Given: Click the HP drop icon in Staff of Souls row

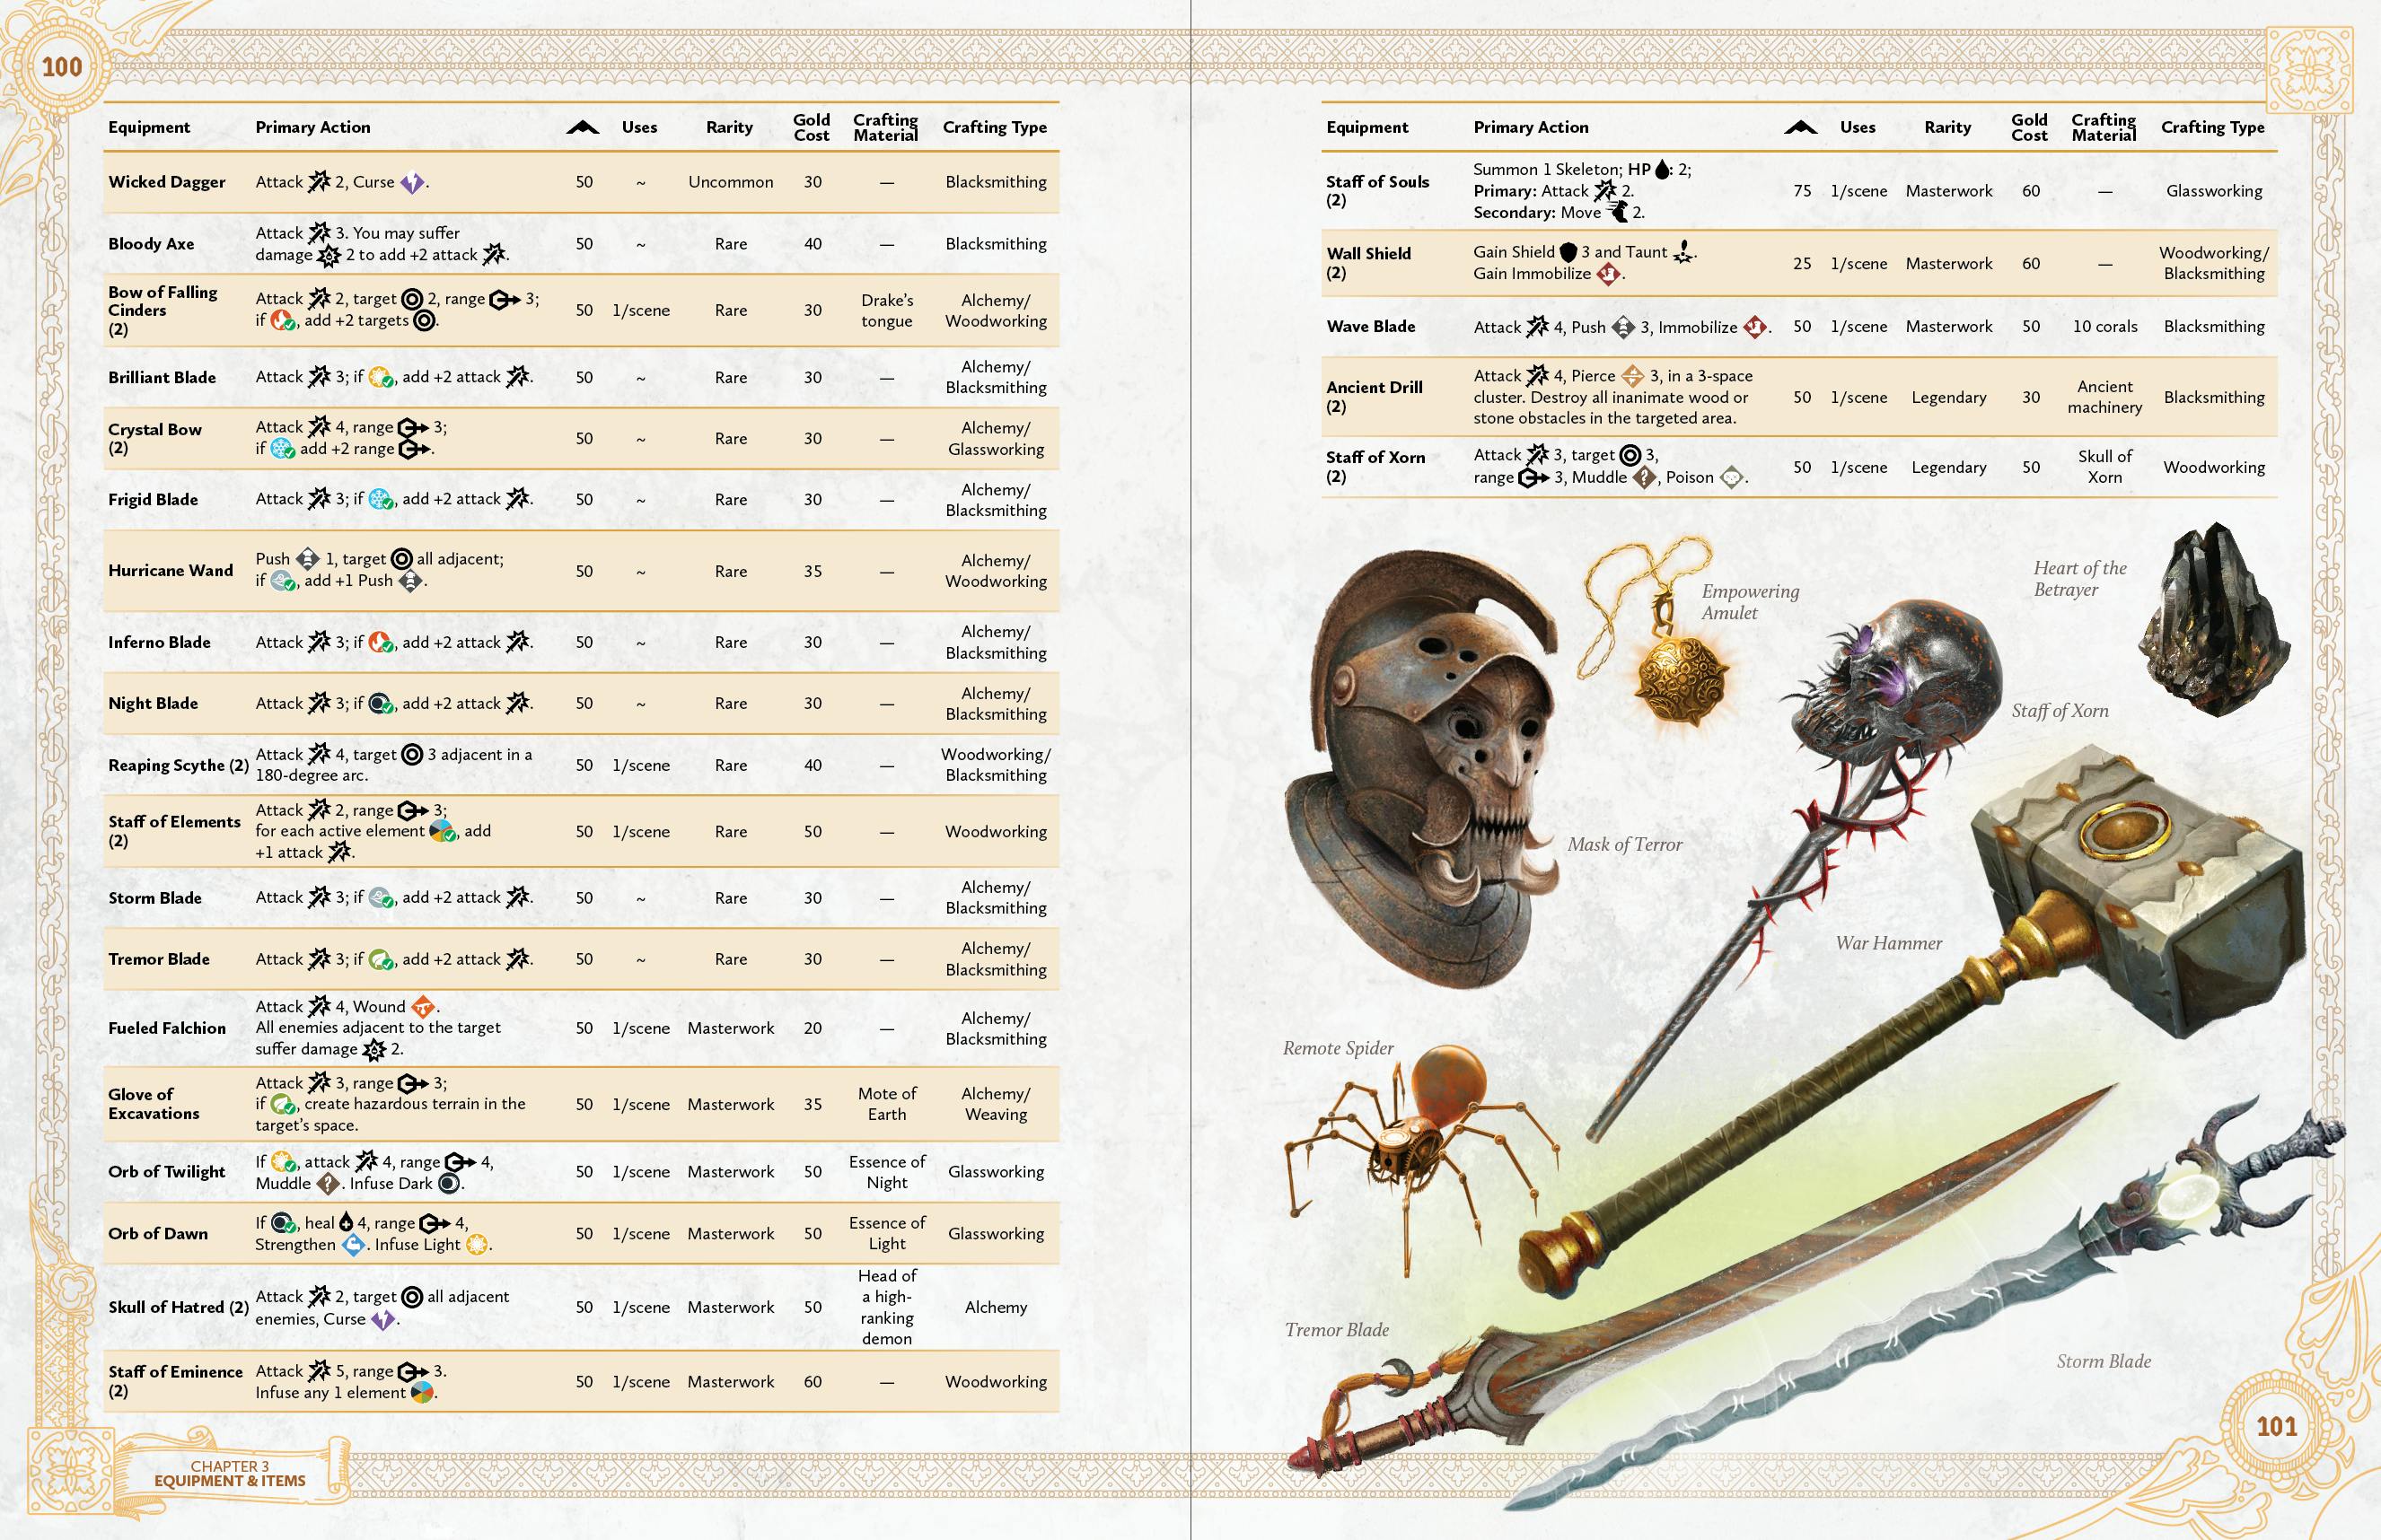Looking at the screenshot, I should 1662,170.
